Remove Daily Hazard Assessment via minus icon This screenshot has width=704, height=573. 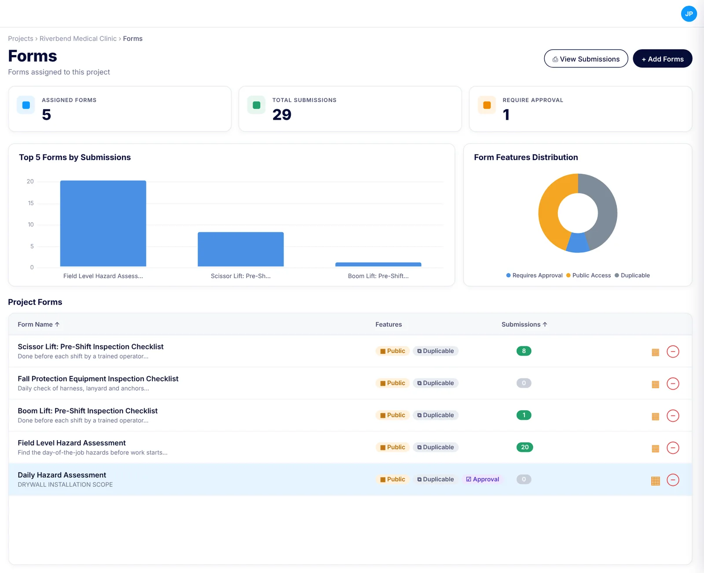click(x=673, y=480)
